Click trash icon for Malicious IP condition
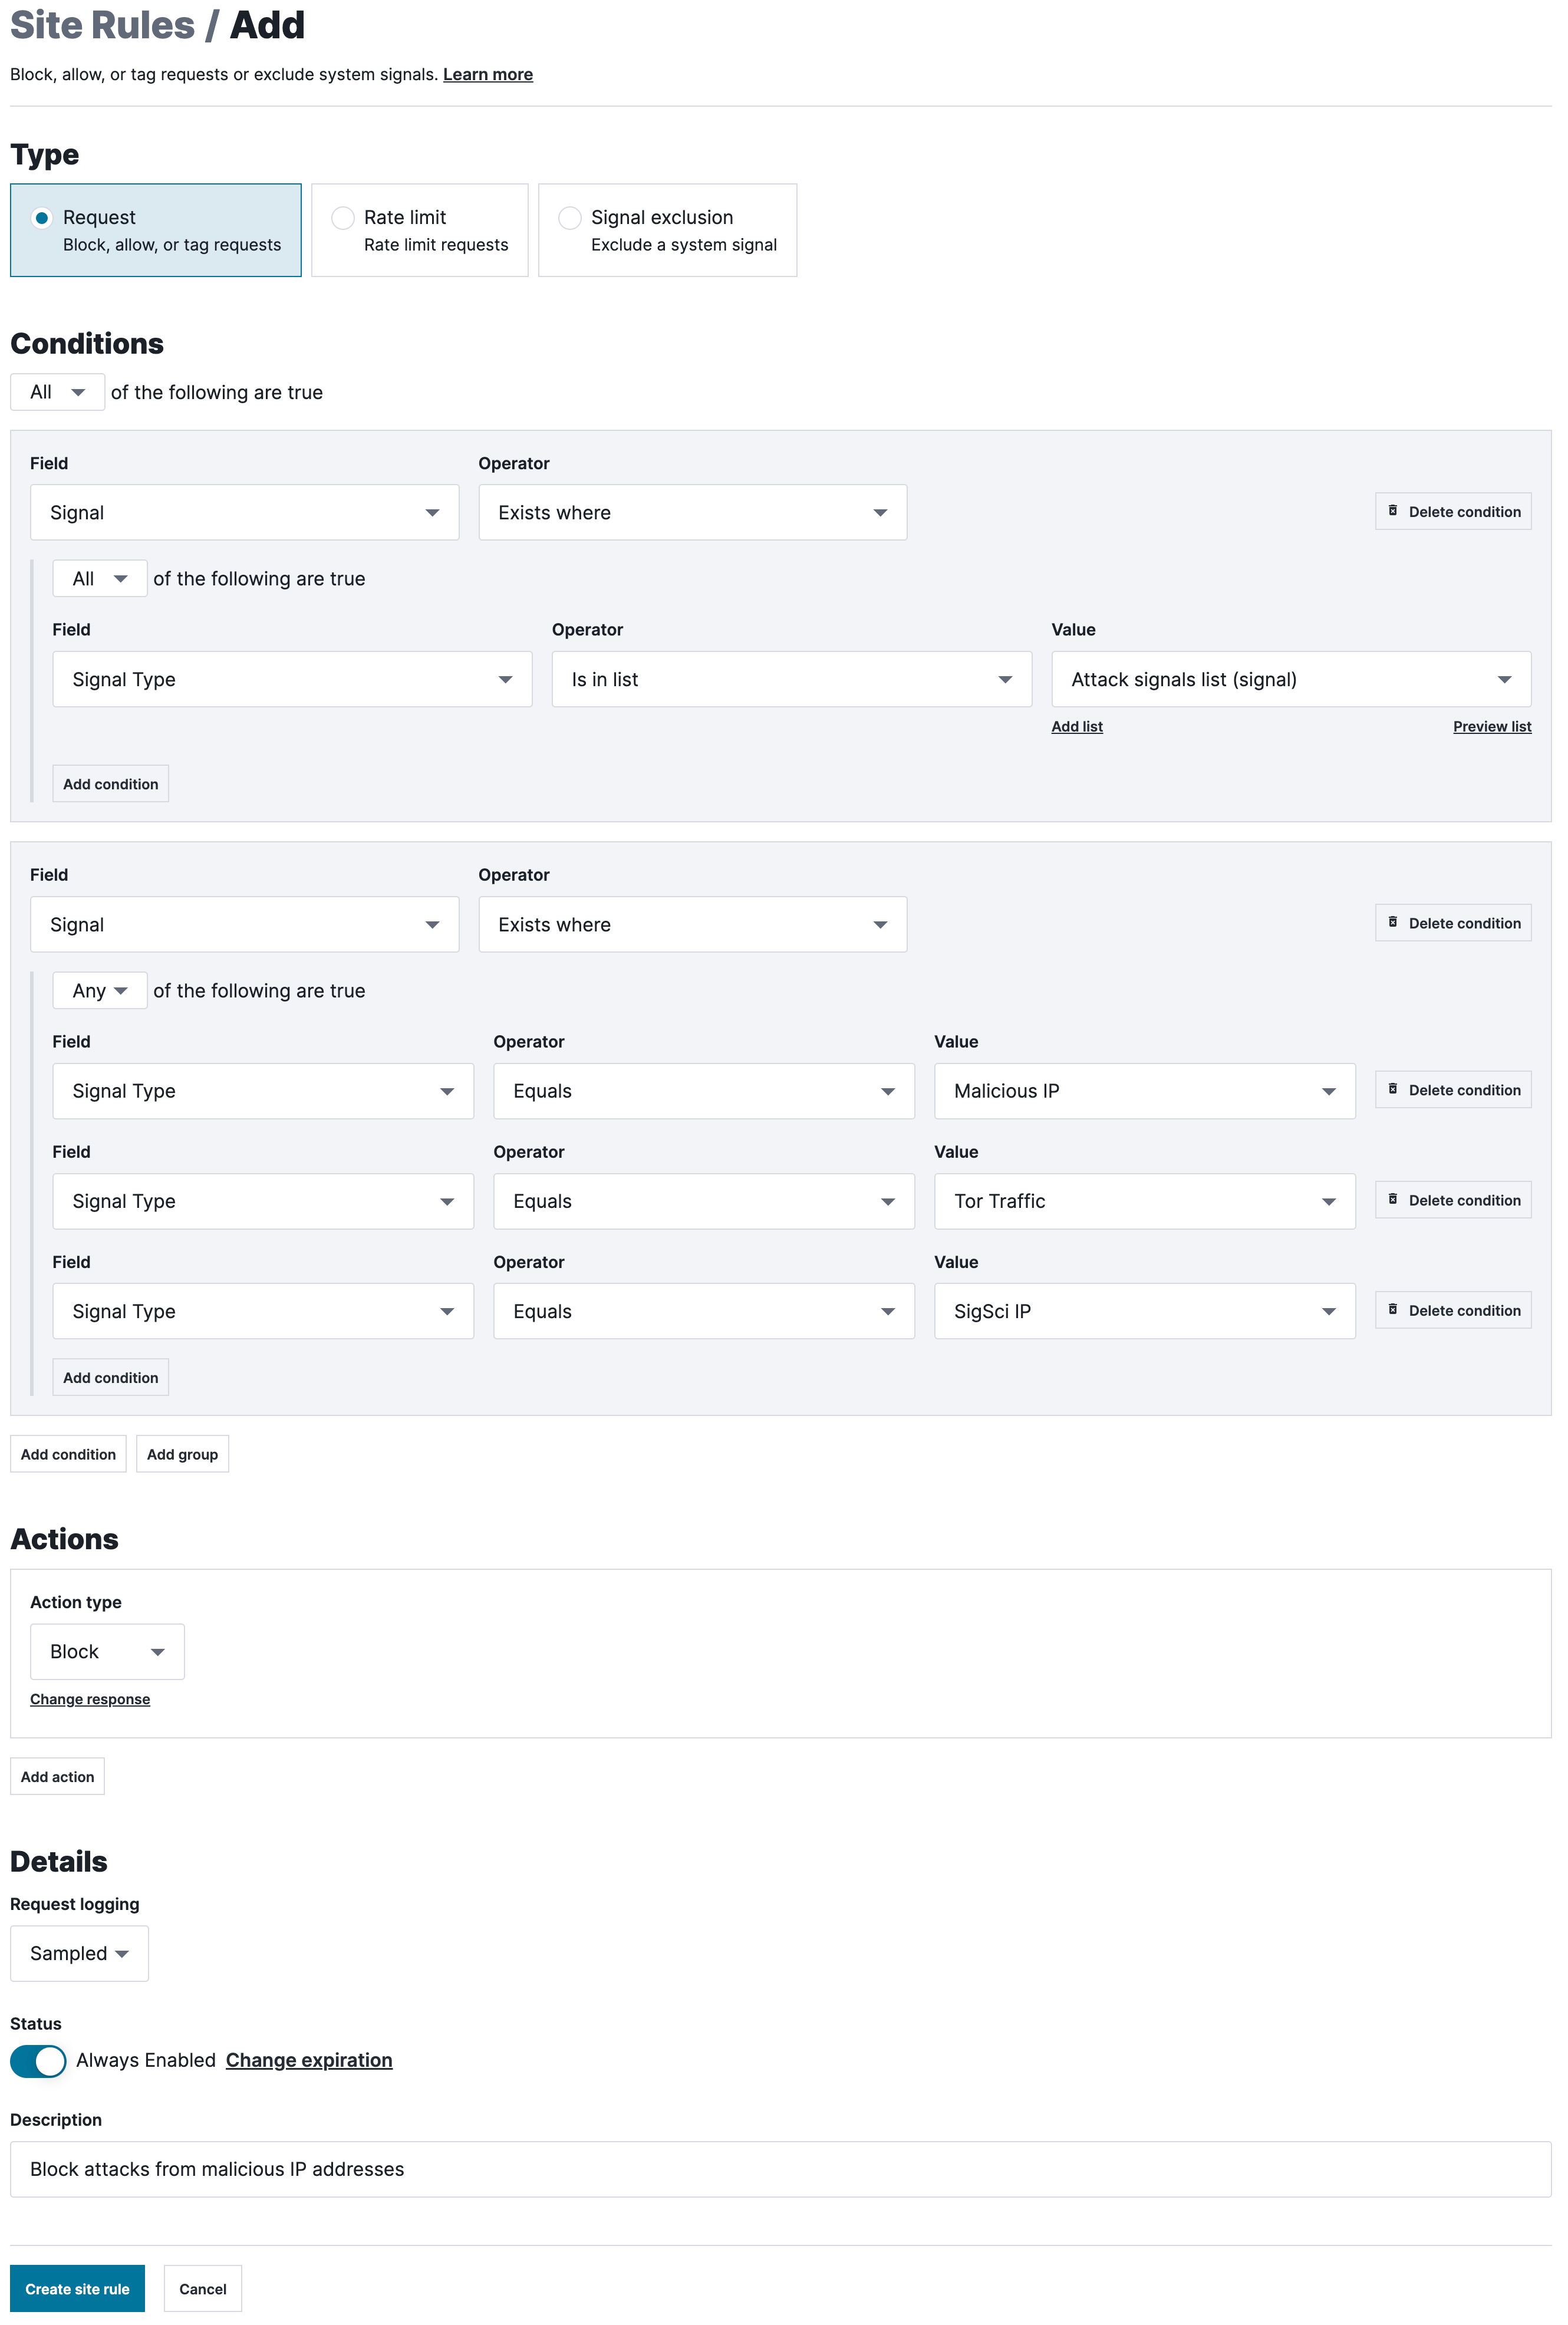The width and height of the screenshot is (1568, 2325). click(x=1392, y=1089)
